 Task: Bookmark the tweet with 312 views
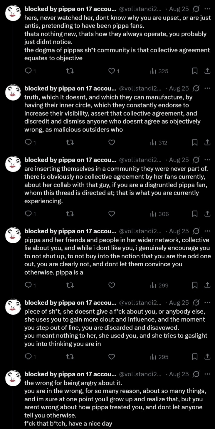coord(195,143)
